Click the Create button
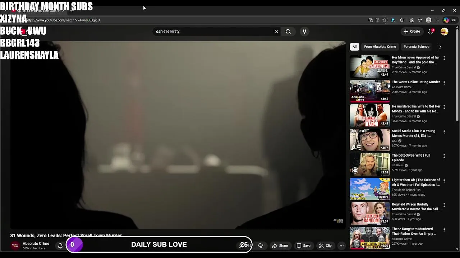 [x=411, y=32]
